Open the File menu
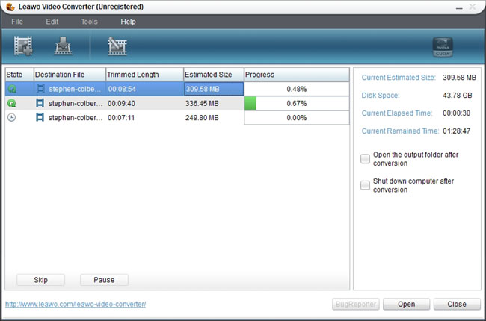This screenshot has height=321, width=486. [17, 22]
